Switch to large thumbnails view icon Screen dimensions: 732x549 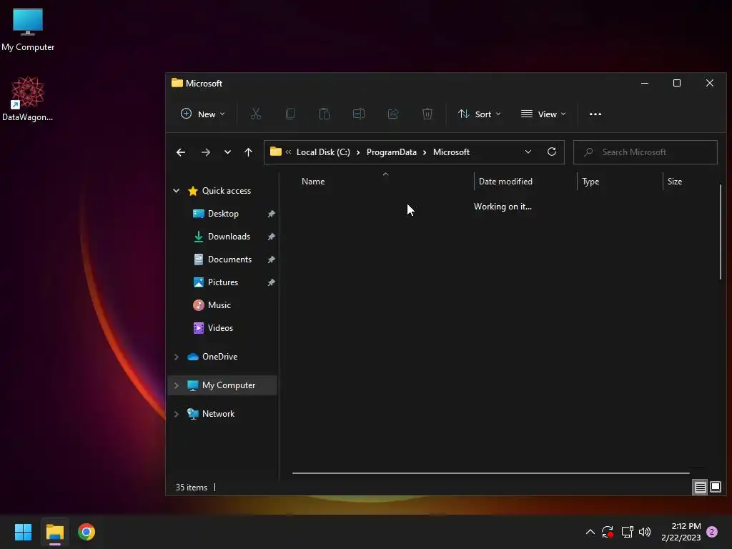715,488
